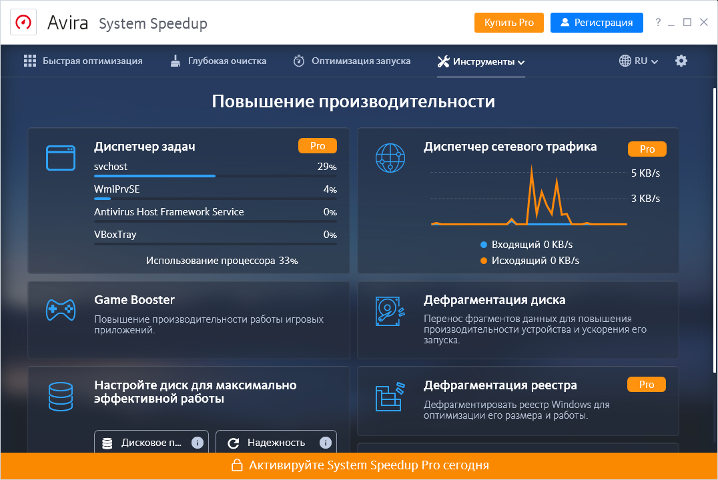
Task: Open the Диспетчер сетевого трафика card title
Action: point(510,147)
